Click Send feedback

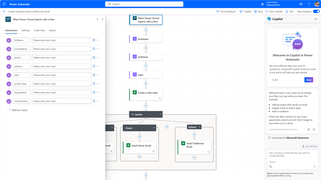click(226, 11)
